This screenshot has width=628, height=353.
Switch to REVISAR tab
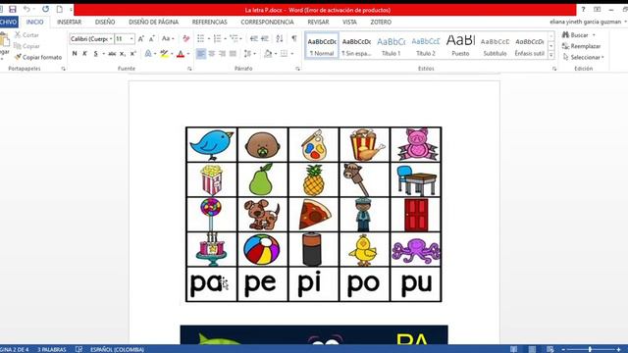(318, 22)
